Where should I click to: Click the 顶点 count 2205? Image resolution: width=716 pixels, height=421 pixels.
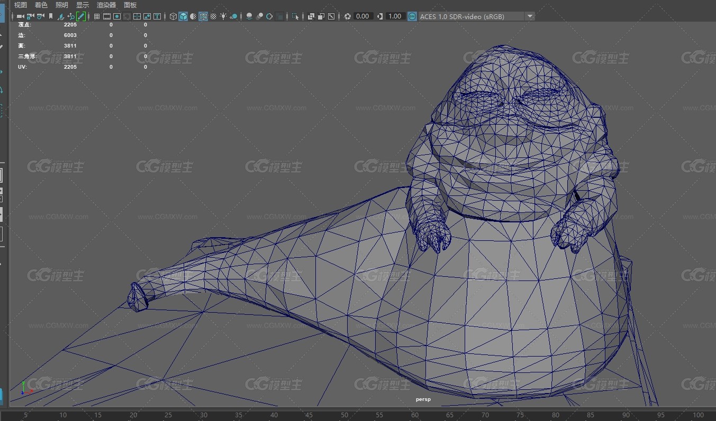tap(70, 24)
